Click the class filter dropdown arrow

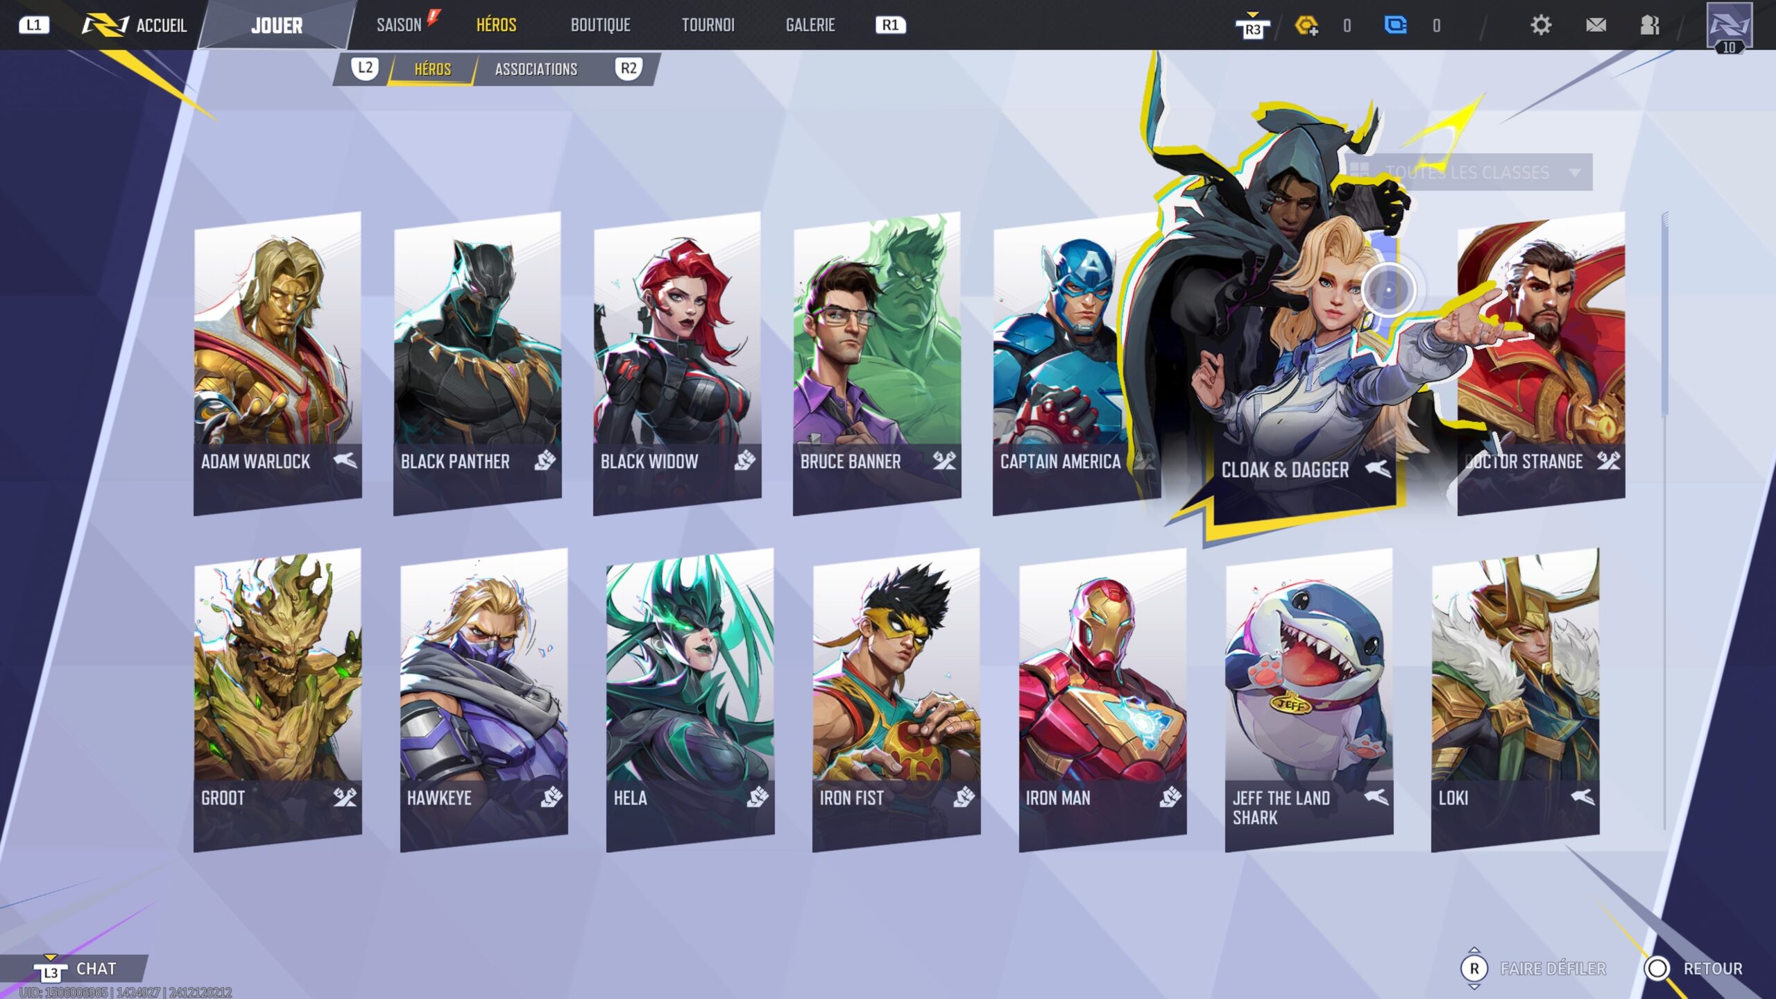pos(1575,172)
